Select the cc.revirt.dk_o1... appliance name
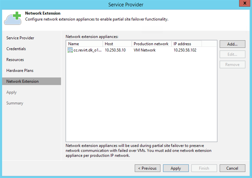The image size is (252, 178). tap(88, 50)
